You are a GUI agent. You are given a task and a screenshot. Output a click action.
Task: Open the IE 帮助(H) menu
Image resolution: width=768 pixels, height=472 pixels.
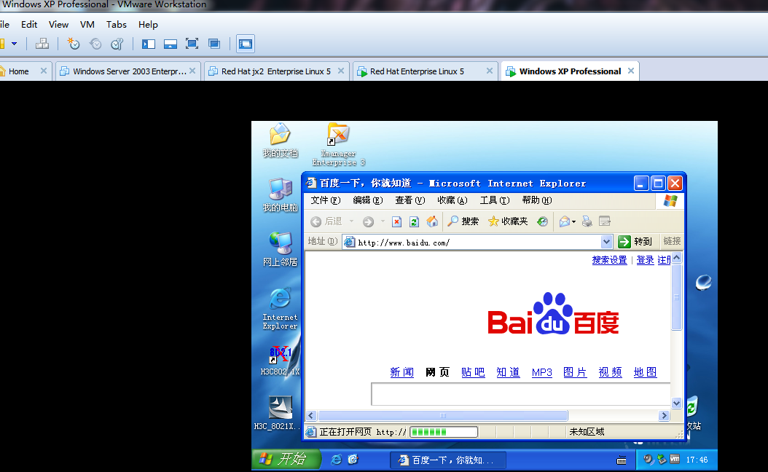[537, 200]
